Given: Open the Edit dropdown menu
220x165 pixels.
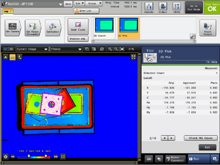Looking at the screenshot, I should (x=79, y=4).
